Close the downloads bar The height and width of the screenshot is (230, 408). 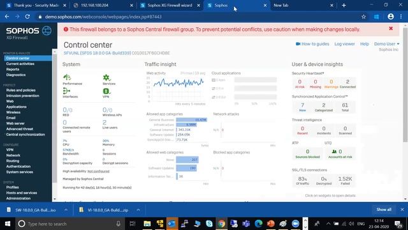pyautogui.click(x=402, y=210)
